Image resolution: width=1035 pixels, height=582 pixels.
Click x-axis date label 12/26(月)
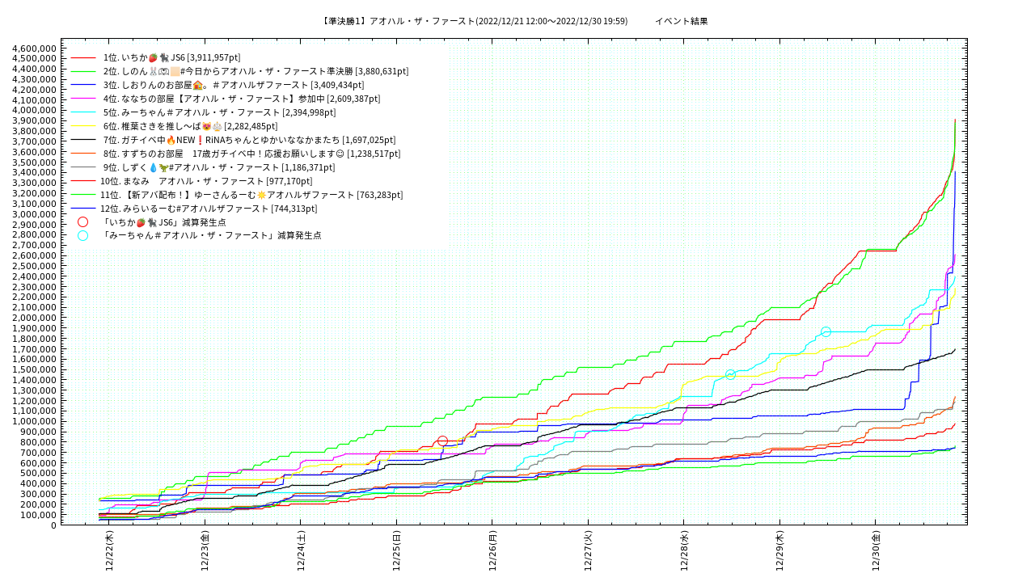pos(492,550)
